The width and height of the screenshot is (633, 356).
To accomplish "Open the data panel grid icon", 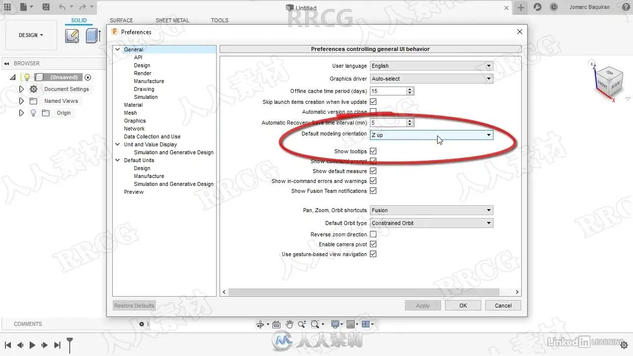I will click(7, 7).
